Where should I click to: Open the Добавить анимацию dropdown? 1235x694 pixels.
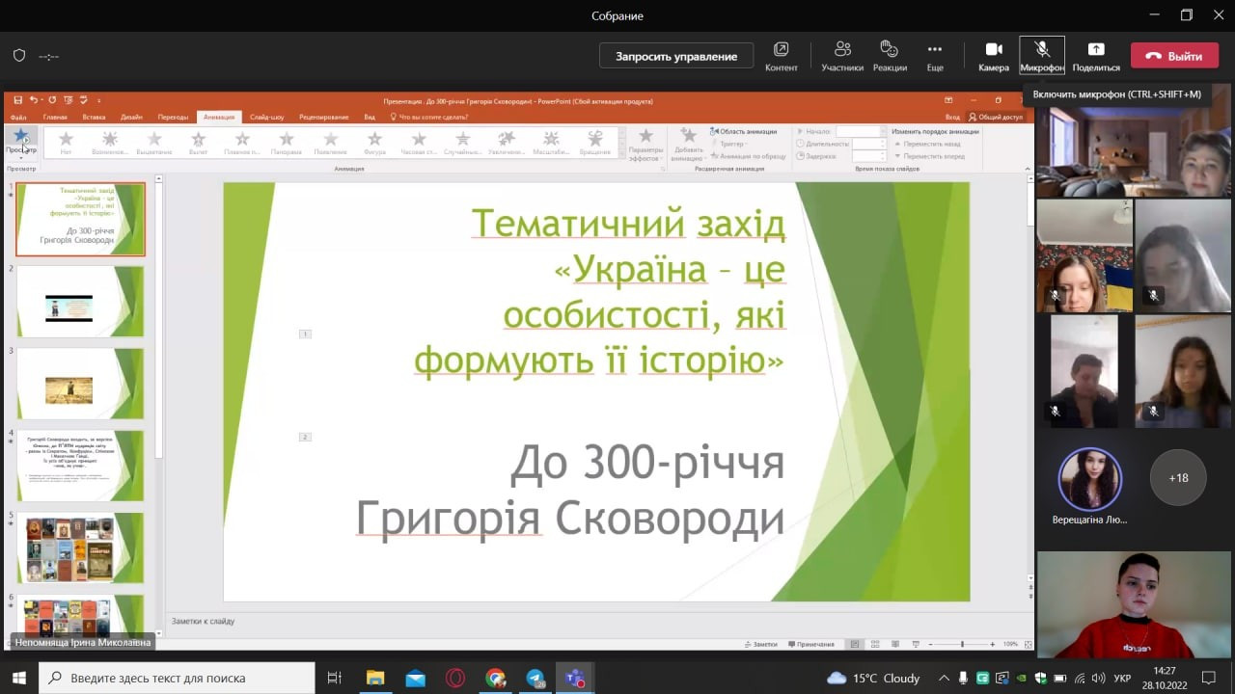click(x=688, y=143)
